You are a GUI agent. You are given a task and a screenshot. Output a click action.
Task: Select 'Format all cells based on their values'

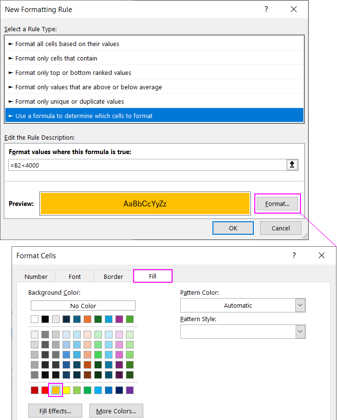click(x=154, y=44)
